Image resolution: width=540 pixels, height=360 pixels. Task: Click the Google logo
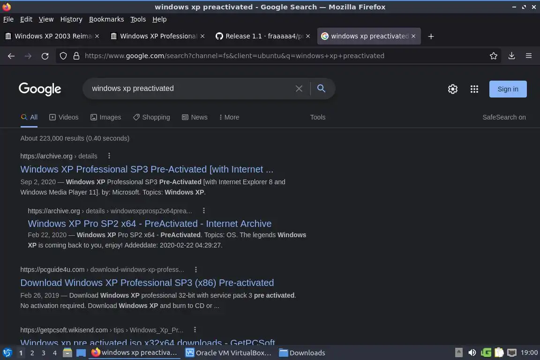click(40, 89)
